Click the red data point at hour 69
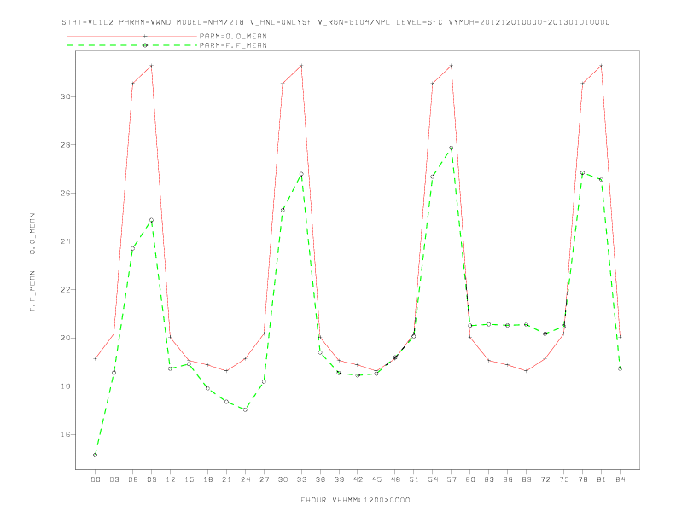Image resolution: width=676 pixels, height=522 pixels. click(x=527, y=371)
